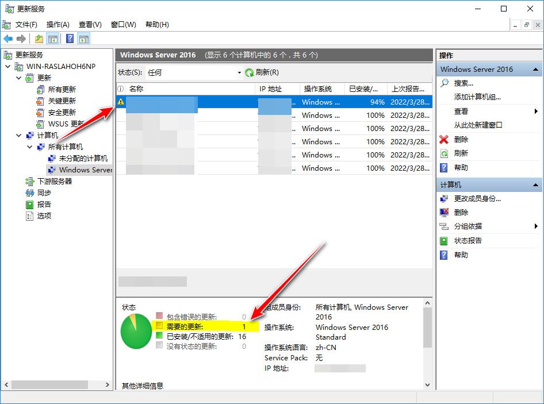The height and width of the screenshot is (404, 544).
Task: Select Security Updates (安全更新) node
Action: click(62, 113)
